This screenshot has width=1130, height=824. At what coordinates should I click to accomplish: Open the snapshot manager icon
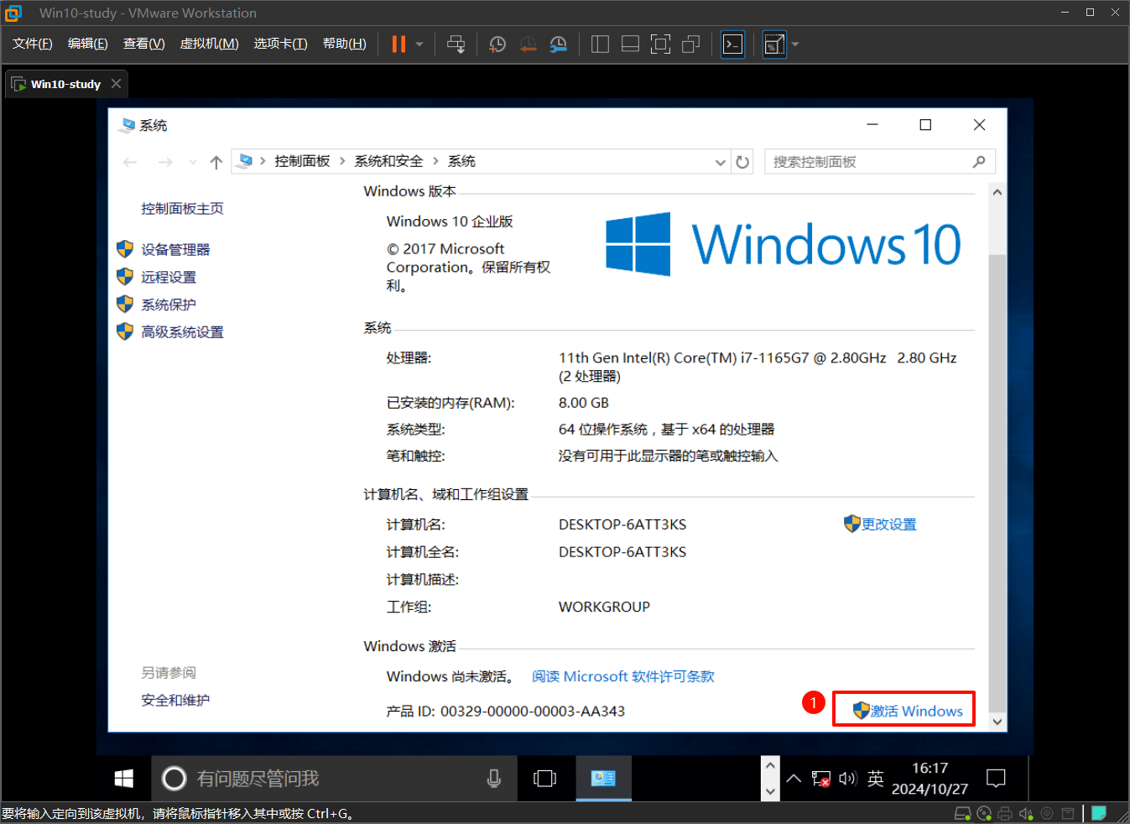[559, 44]
